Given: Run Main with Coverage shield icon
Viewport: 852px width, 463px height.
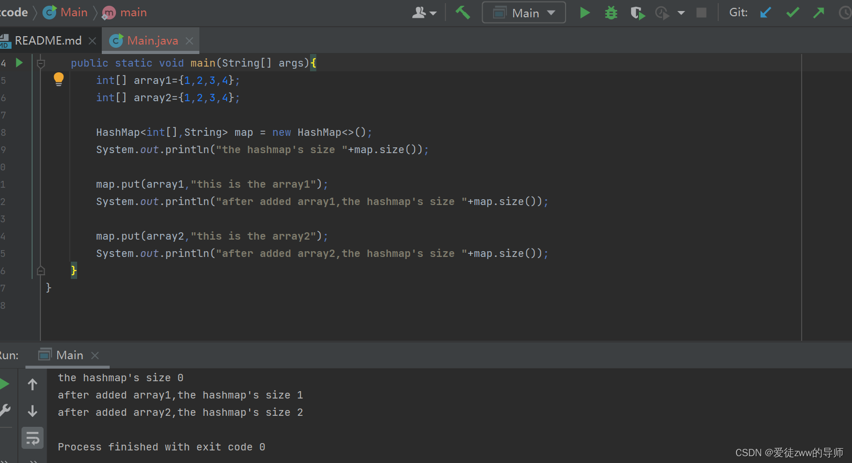Looking at the screenshot, I should (637, 13).
